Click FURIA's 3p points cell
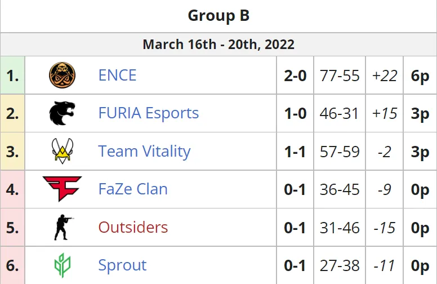Image resolution: width=437 pixels, height=284 pixels. coord(420,114)
